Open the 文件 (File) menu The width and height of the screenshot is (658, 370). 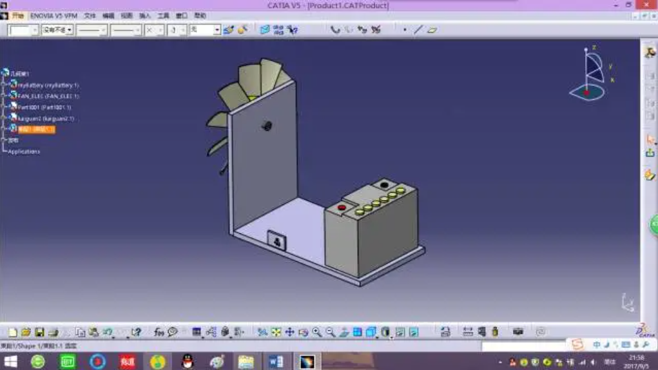[x=90, y=15]
